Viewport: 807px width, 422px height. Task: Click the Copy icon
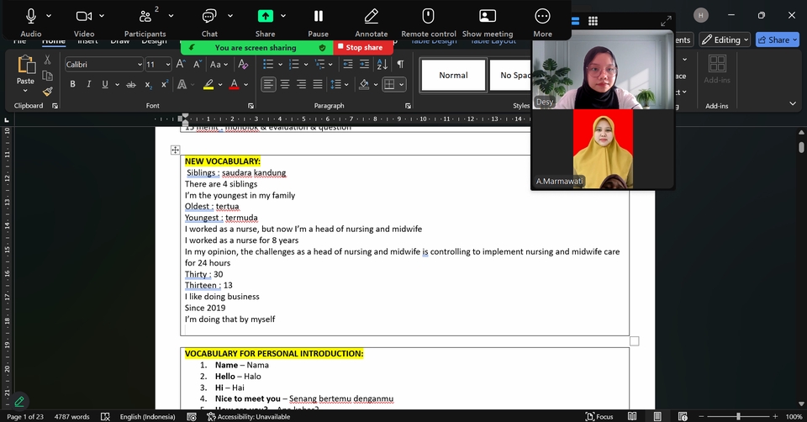point(47,76)
